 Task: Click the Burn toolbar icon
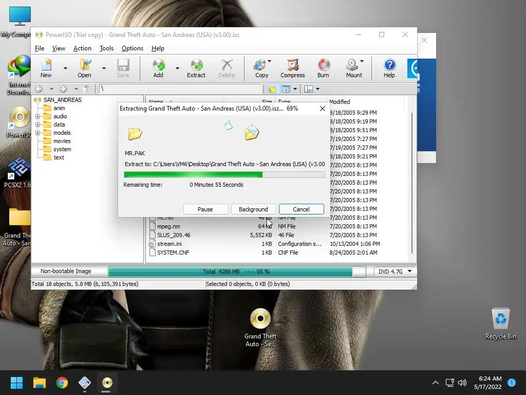pyautogui.click(x=324, y=68)
